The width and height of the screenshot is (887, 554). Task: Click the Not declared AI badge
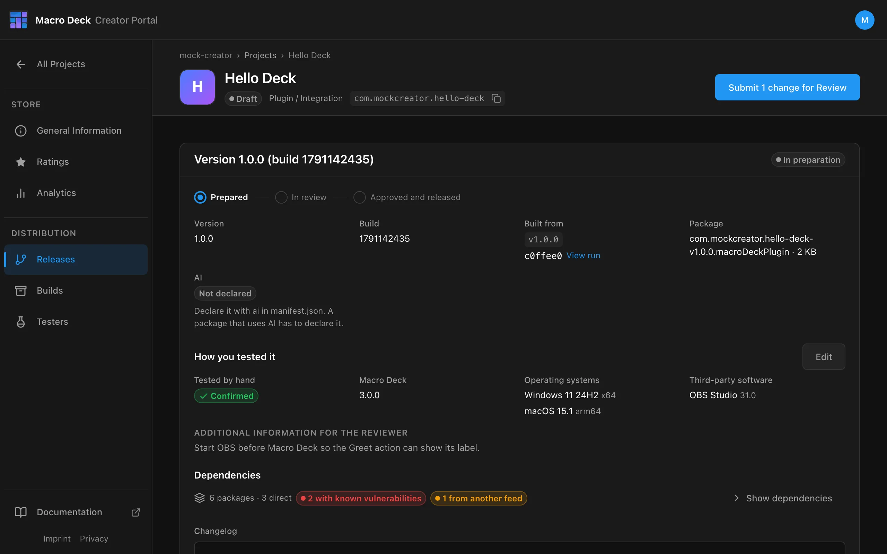225,293
